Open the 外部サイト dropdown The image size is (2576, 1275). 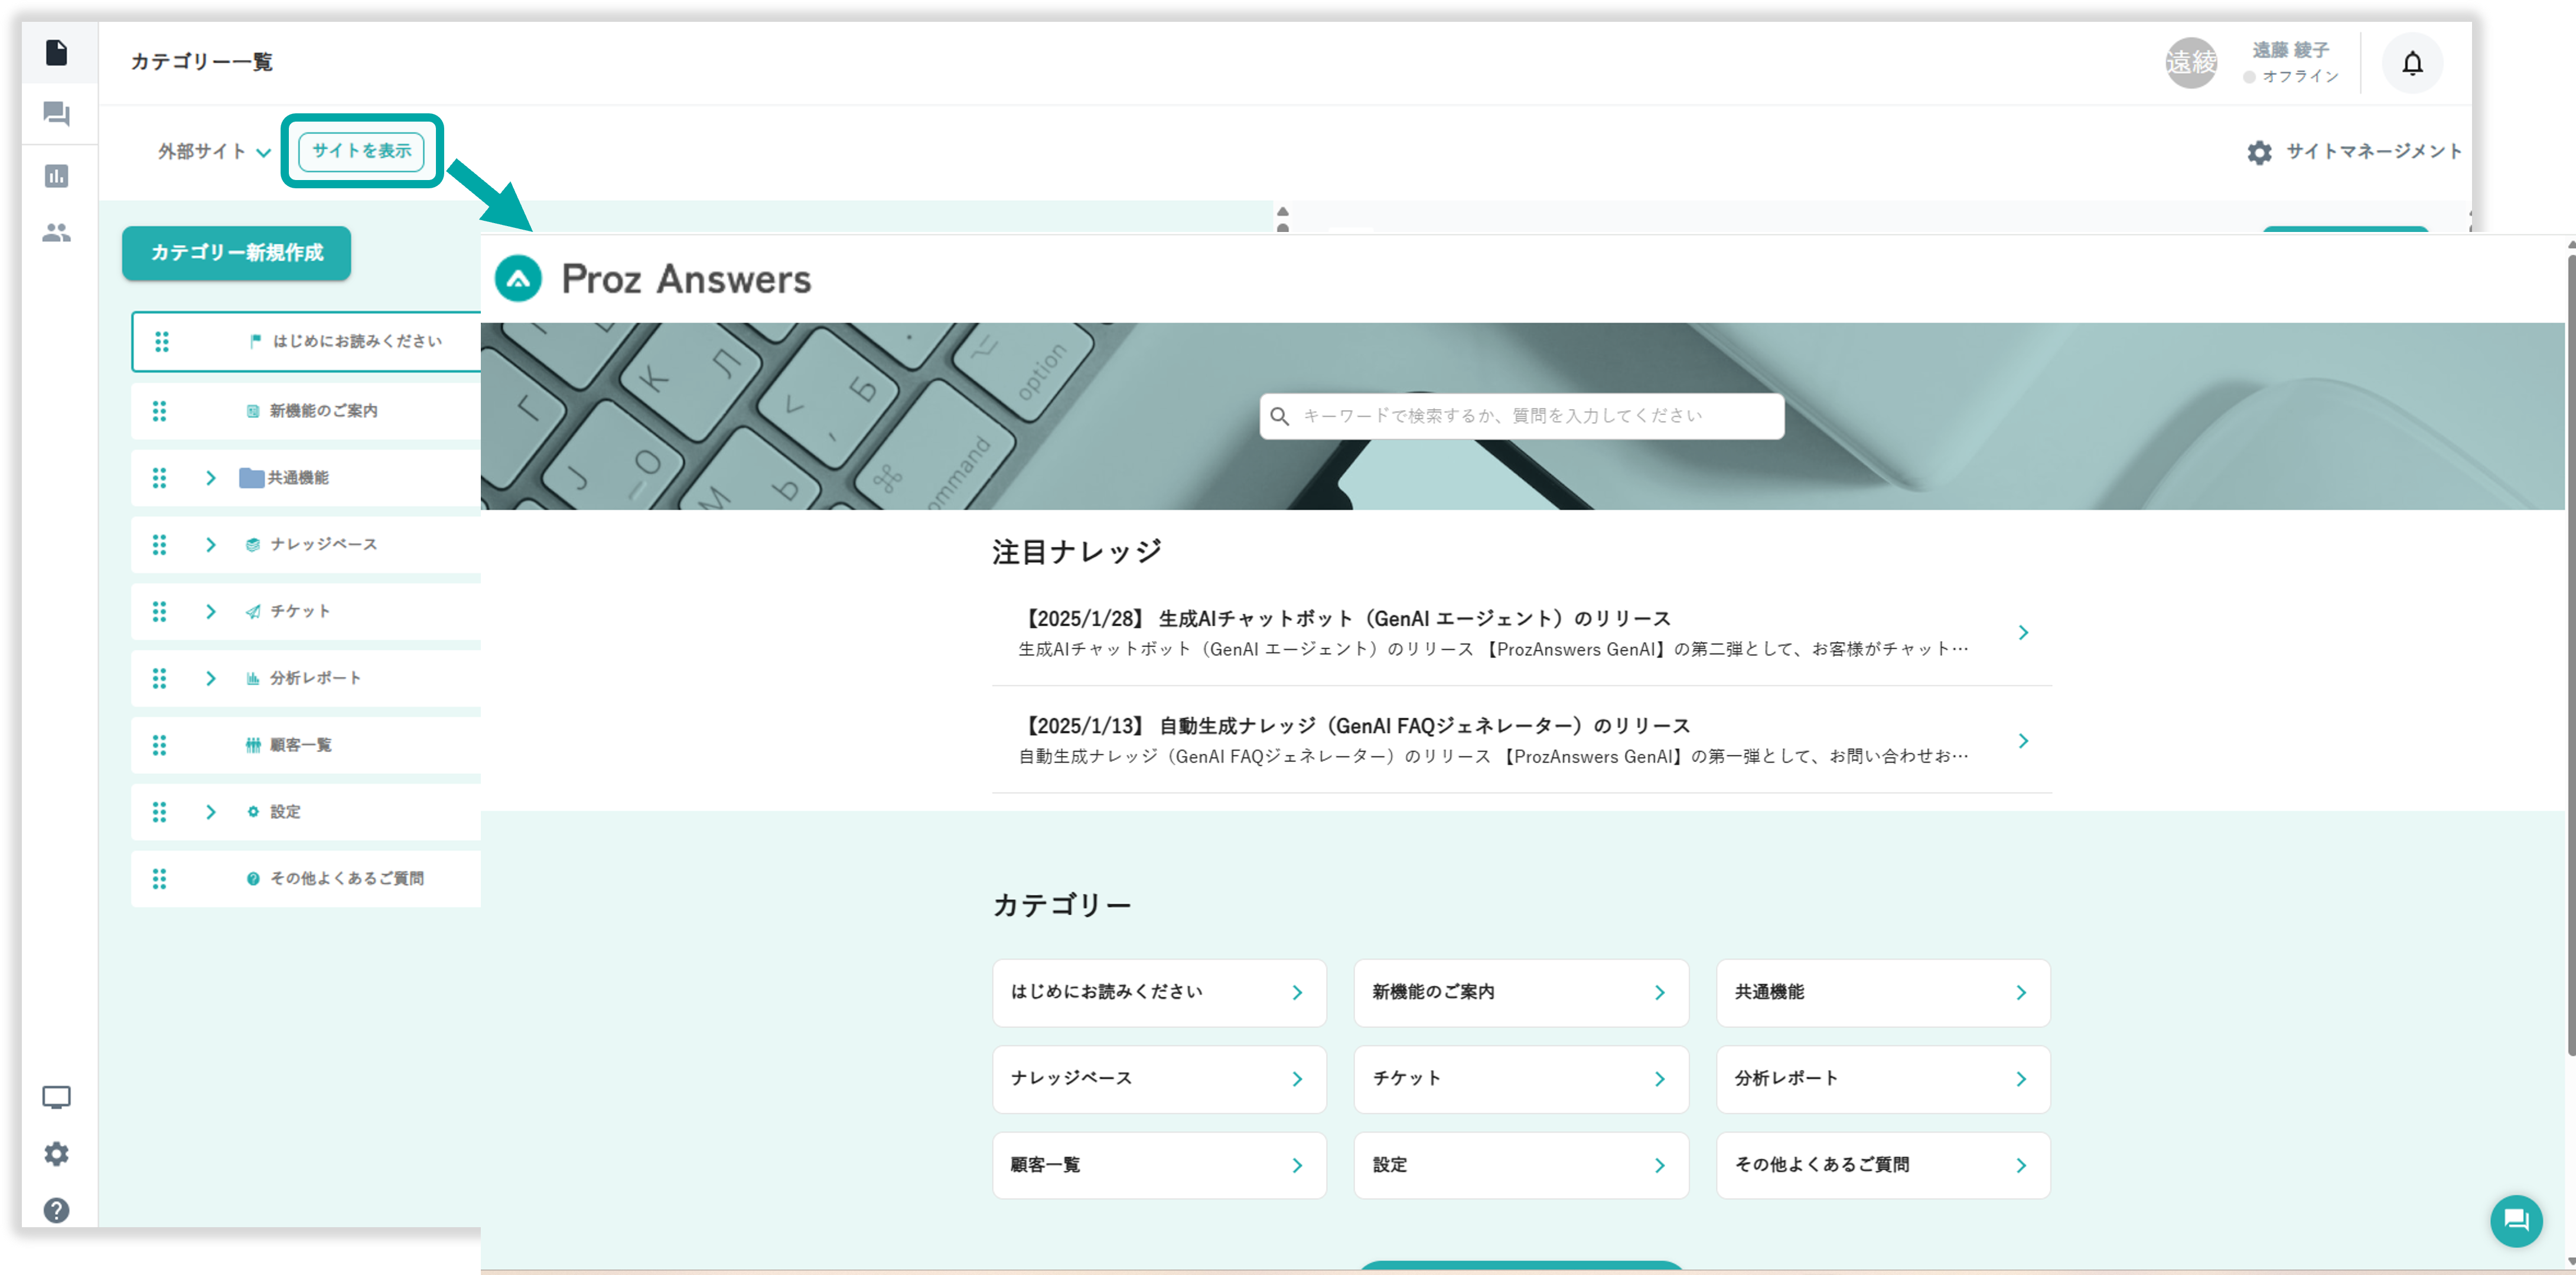214,152
